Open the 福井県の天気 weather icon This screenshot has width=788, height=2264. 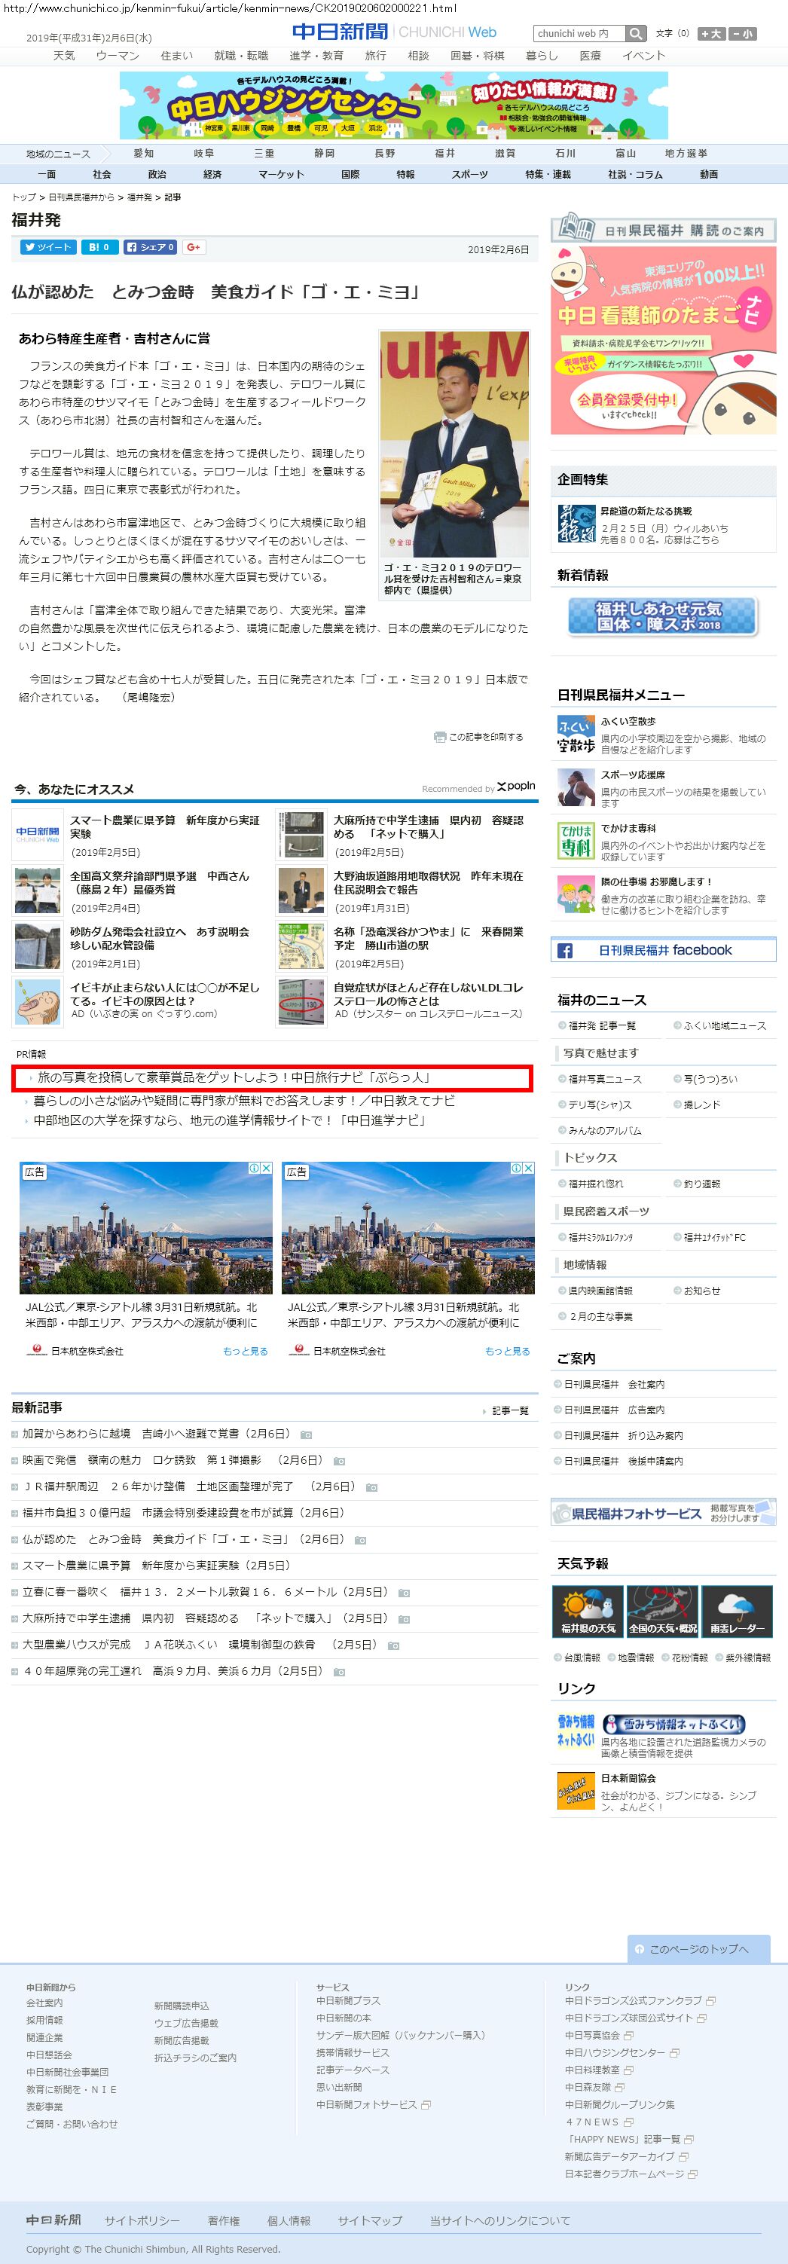click(x=588, y=1611)
